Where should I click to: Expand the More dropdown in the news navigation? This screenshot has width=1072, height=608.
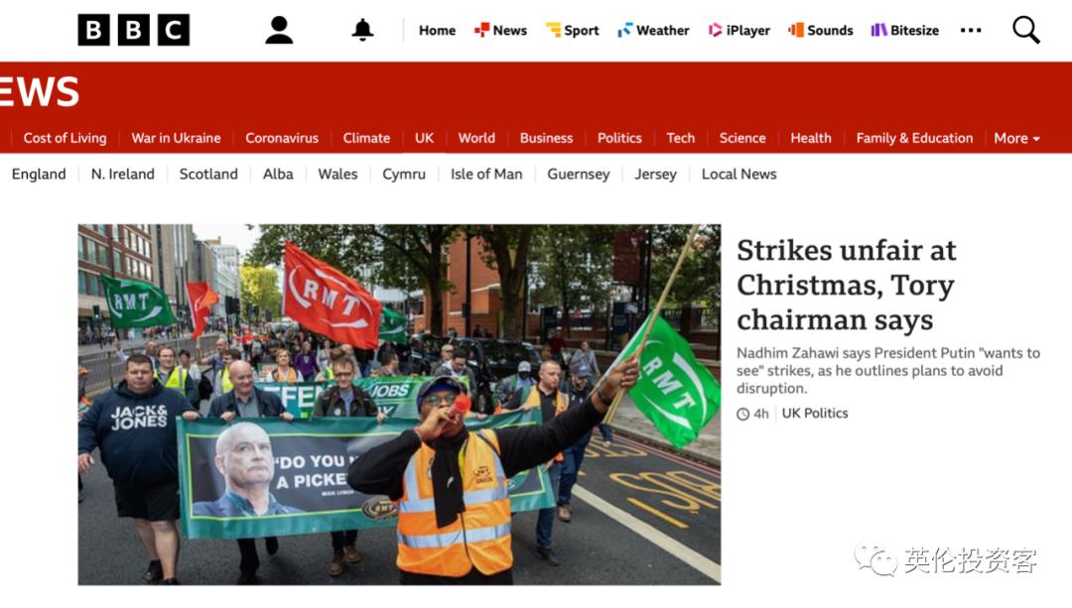click(x=1016, y=138)
